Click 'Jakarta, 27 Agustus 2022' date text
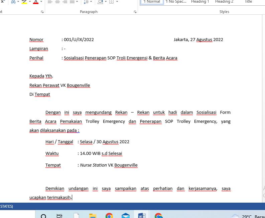This screenshot has width=265, height=218. tap(198, 40)
